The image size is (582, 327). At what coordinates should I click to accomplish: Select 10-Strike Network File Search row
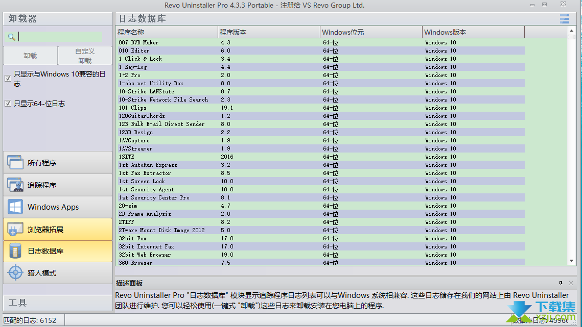click(320, 99)
